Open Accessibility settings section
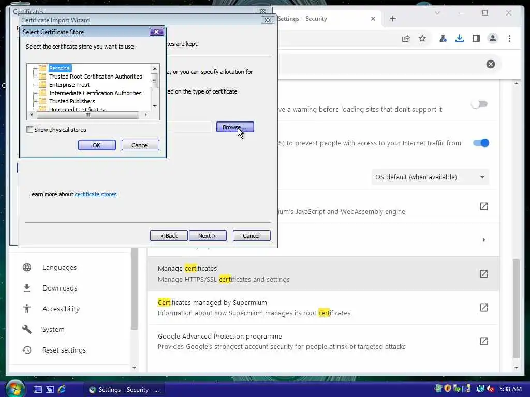Image resolution: width=530 pixels, height=397 pixels. click(x=61, y=309)
